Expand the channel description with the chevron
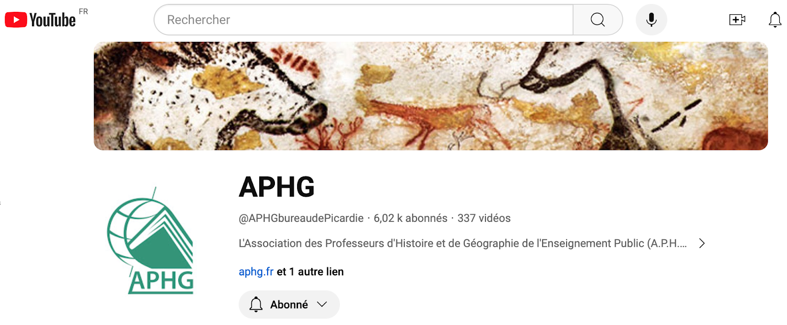 click(x=702, y=243)
